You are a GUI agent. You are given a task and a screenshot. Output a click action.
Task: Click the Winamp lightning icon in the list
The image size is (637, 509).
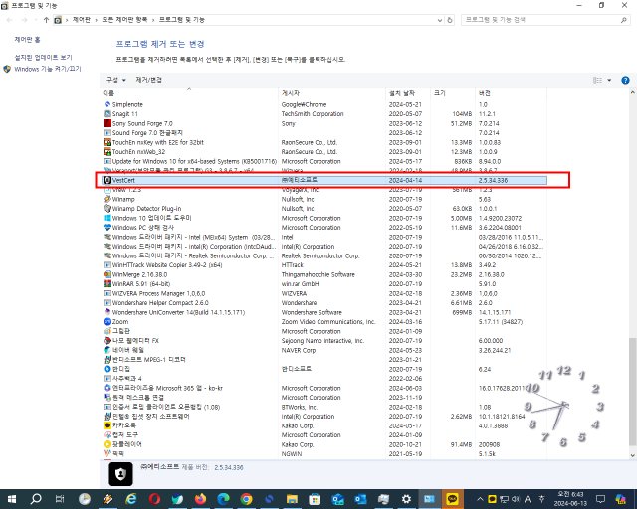click(107, 199)
